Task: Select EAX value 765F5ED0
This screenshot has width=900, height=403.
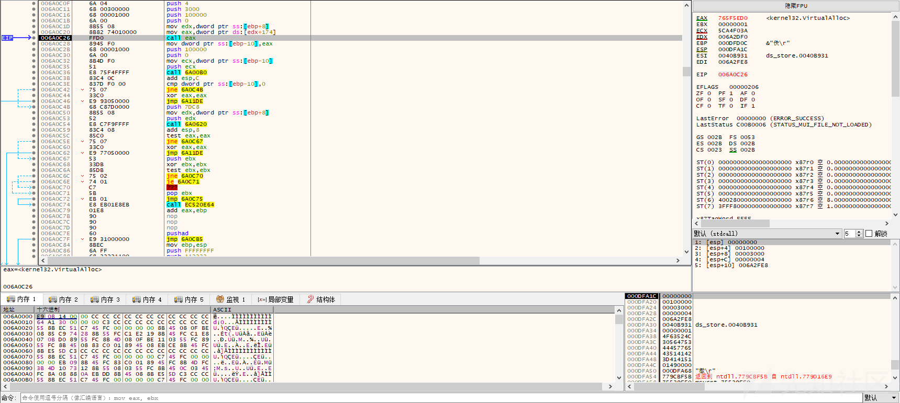Action: tap(732, 18)
